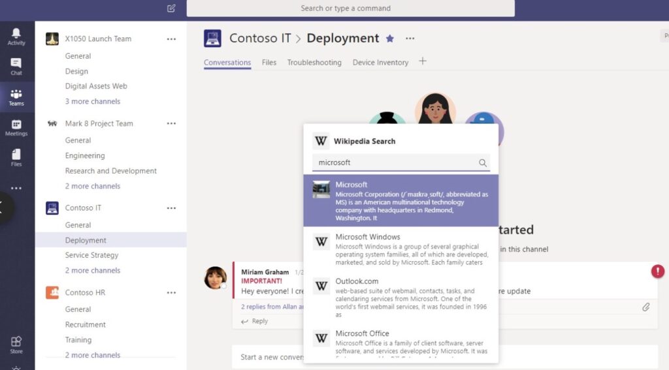Select the Microsoft Office result
Screen dimensions: 669x370
coord(400,343)
